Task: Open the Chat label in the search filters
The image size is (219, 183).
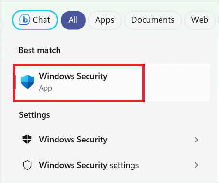Action: point(42,20)
